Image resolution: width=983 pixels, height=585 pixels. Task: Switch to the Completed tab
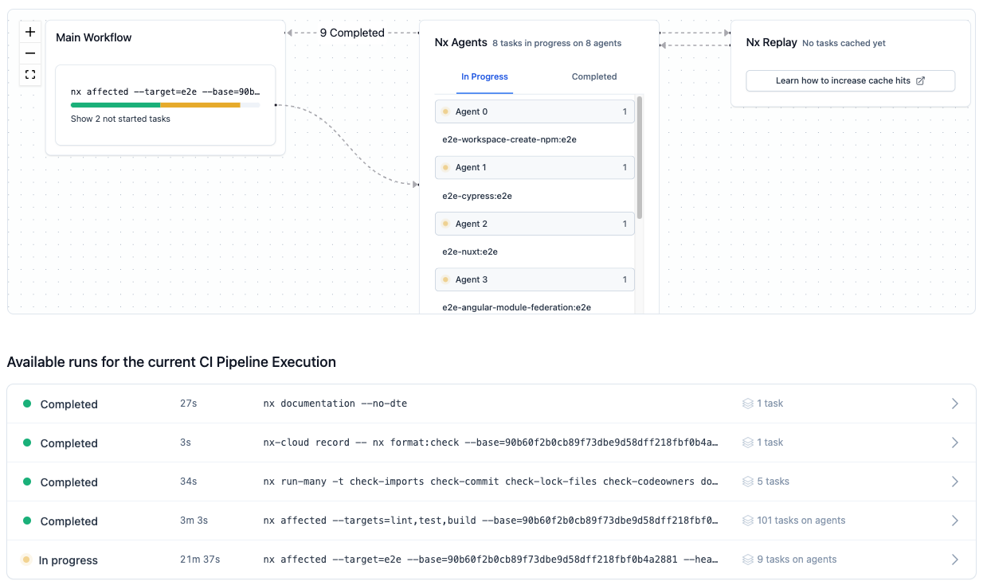(x=593, y=76)
